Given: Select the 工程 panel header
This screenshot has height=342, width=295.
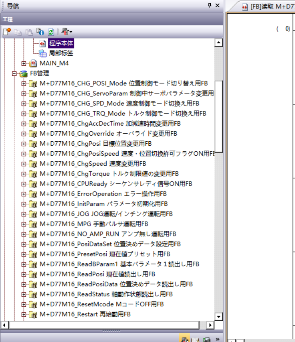Looking at the screenshot, I should [8, 19].
